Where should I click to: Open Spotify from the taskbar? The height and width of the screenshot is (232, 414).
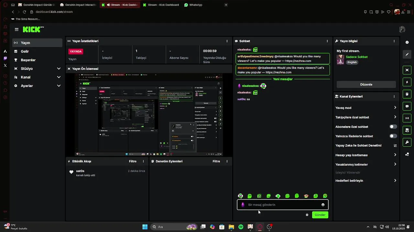click(241, 227)
